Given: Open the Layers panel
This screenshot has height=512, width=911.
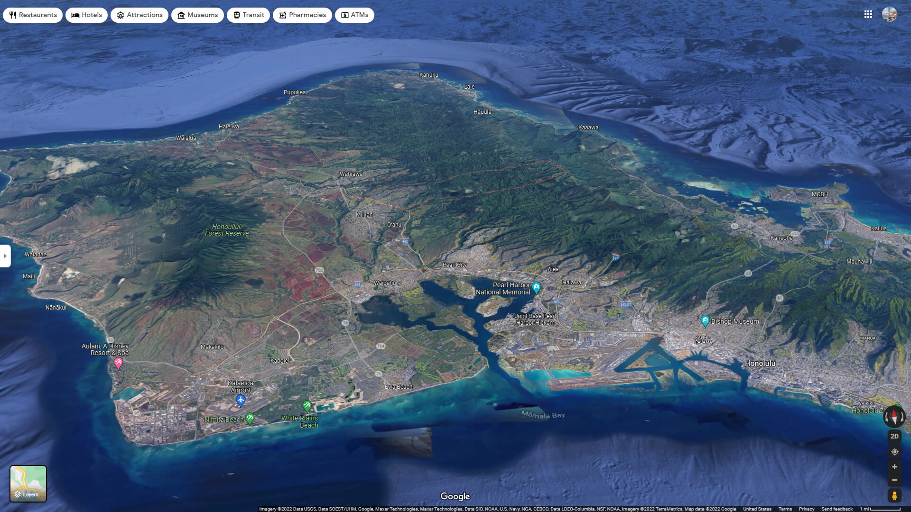Looking at the screenshot, I should [28, 484].
